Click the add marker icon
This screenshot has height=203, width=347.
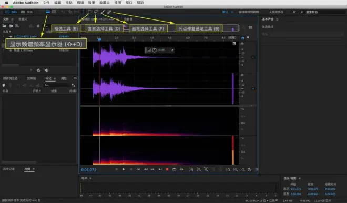pyautogui.click(x=4, y=85)
